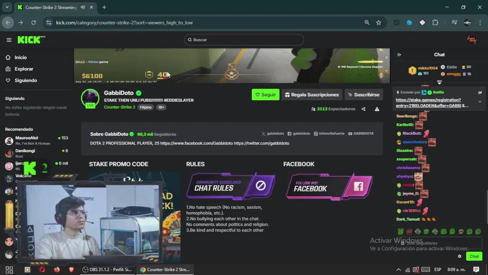Image resolution: width=488 pixels, height=275 pixels.
Task: Open the tab search dropdown arrow
Action: click(7, 7)
